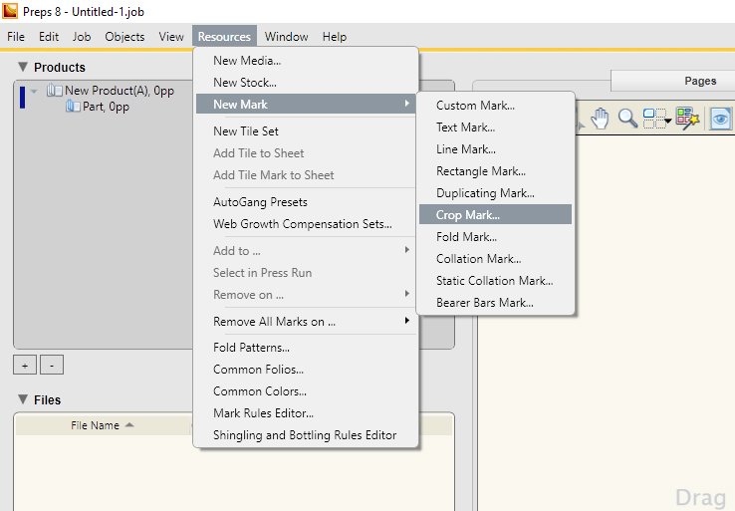Click the minus remove product button

pos(52,366)
